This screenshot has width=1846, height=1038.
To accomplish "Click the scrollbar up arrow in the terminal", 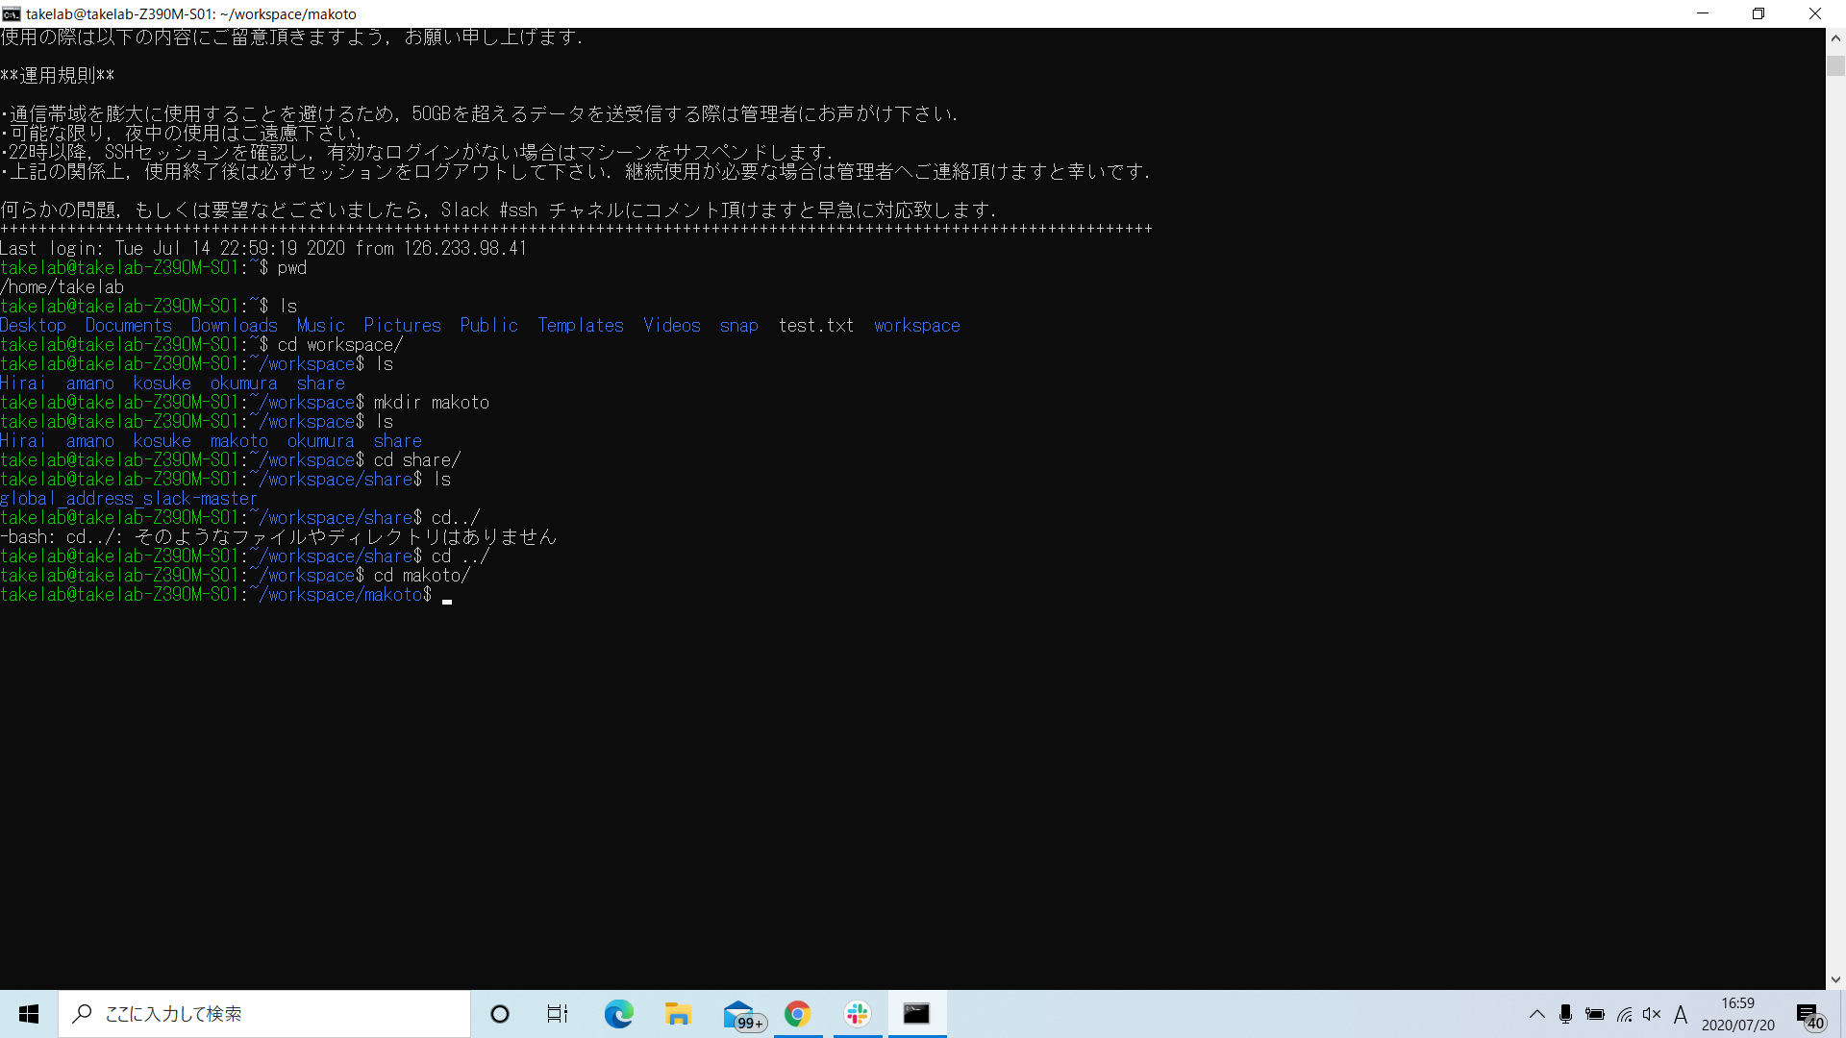I will (x=1834, y=37).
